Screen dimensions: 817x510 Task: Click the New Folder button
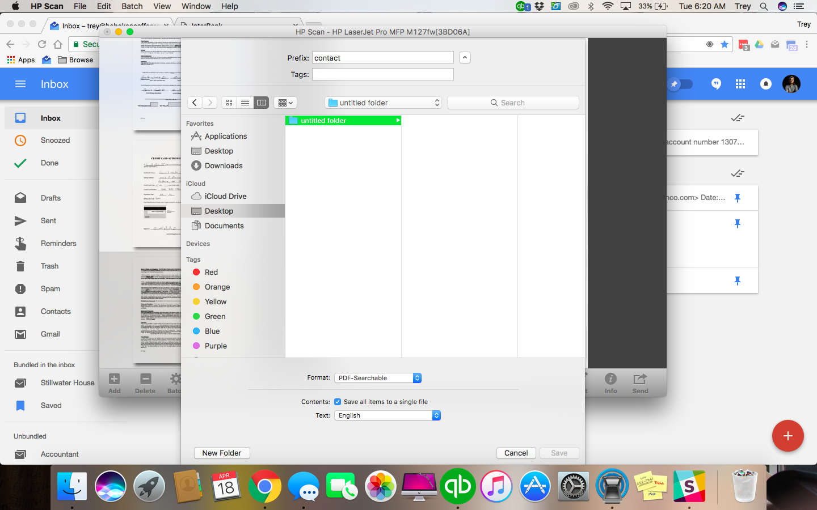pos(222,453)
